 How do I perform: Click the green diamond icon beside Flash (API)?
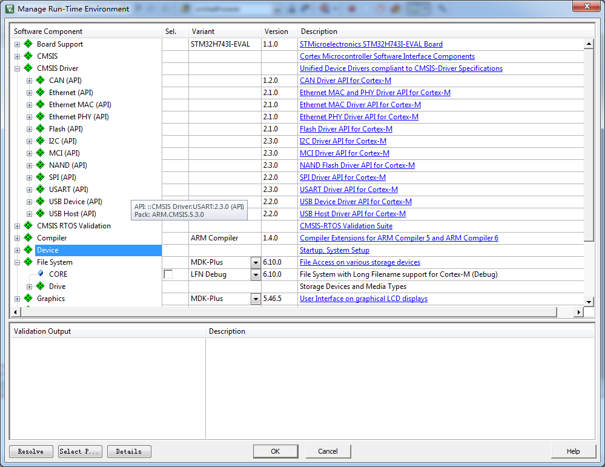(41, 128)
